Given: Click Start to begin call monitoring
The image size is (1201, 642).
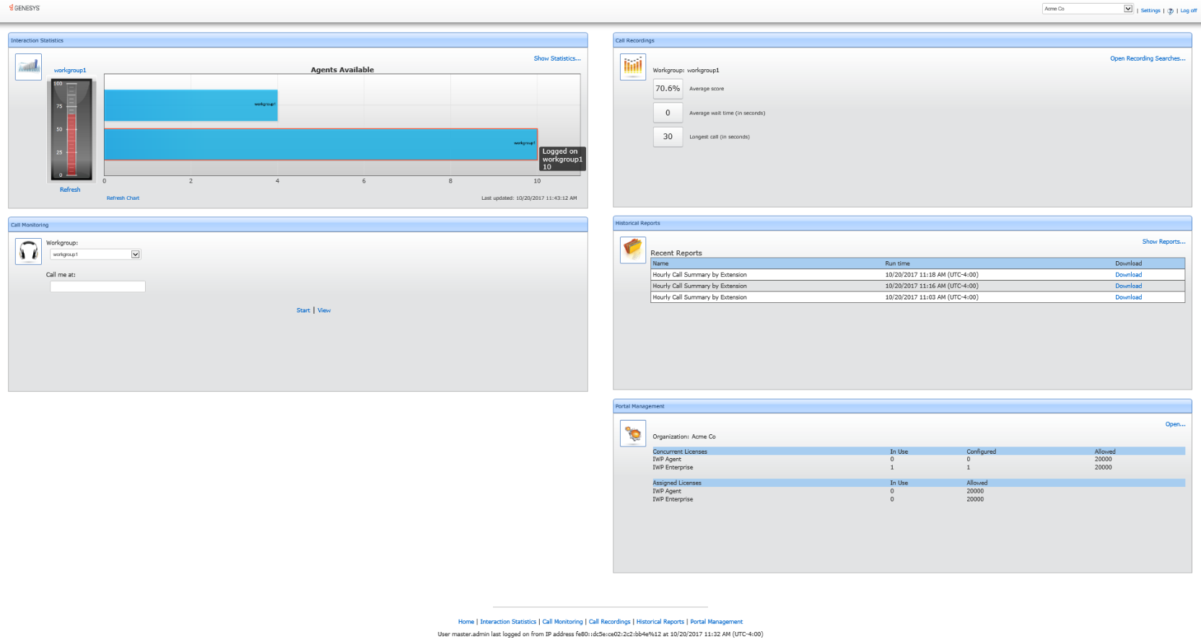Looking at the screenshot, I should 303,310.
